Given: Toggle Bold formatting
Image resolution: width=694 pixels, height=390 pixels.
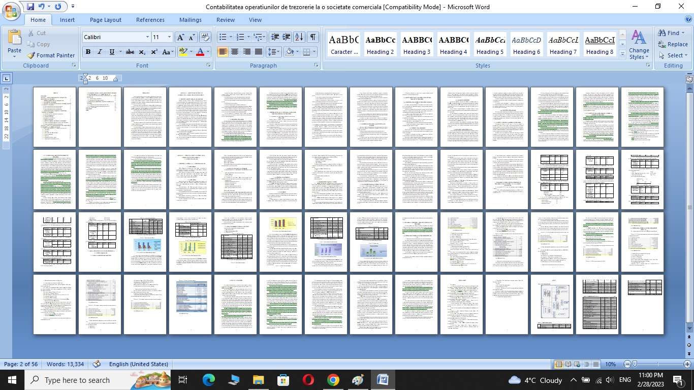Looking at the screenshot, I should 88,52.
